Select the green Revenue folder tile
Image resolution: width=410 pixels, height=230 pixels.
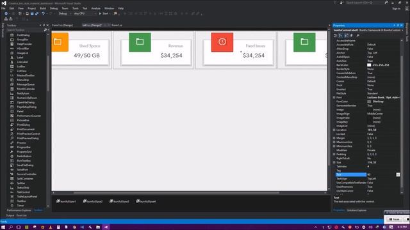point(140,42)
